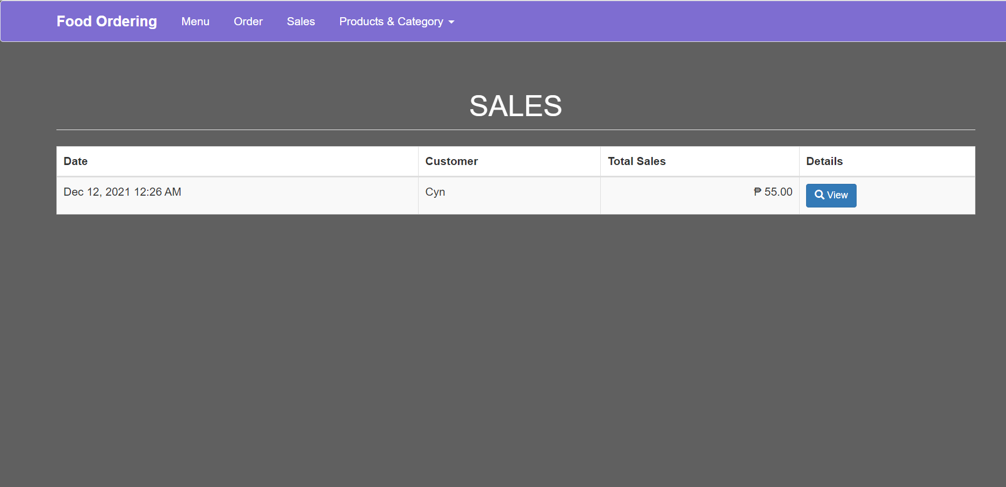Click the caret arrow beside Products & Category
Viewport: 1006px width, 487px height.
[451, 22]
